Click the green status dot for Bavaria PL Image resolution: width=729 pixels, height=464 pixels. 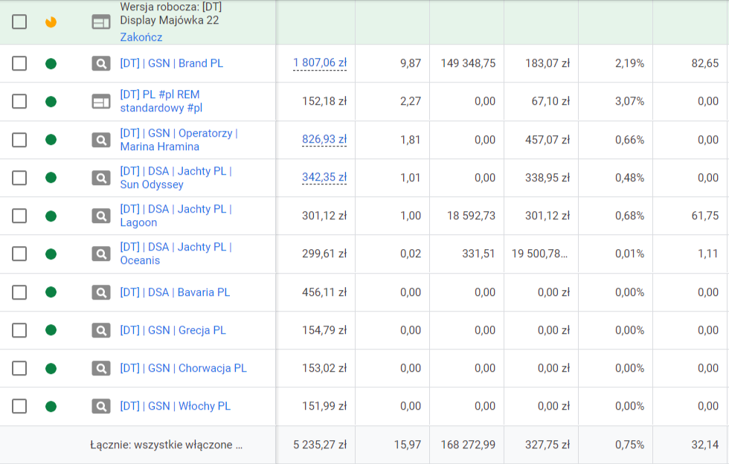tap(51, 292)
